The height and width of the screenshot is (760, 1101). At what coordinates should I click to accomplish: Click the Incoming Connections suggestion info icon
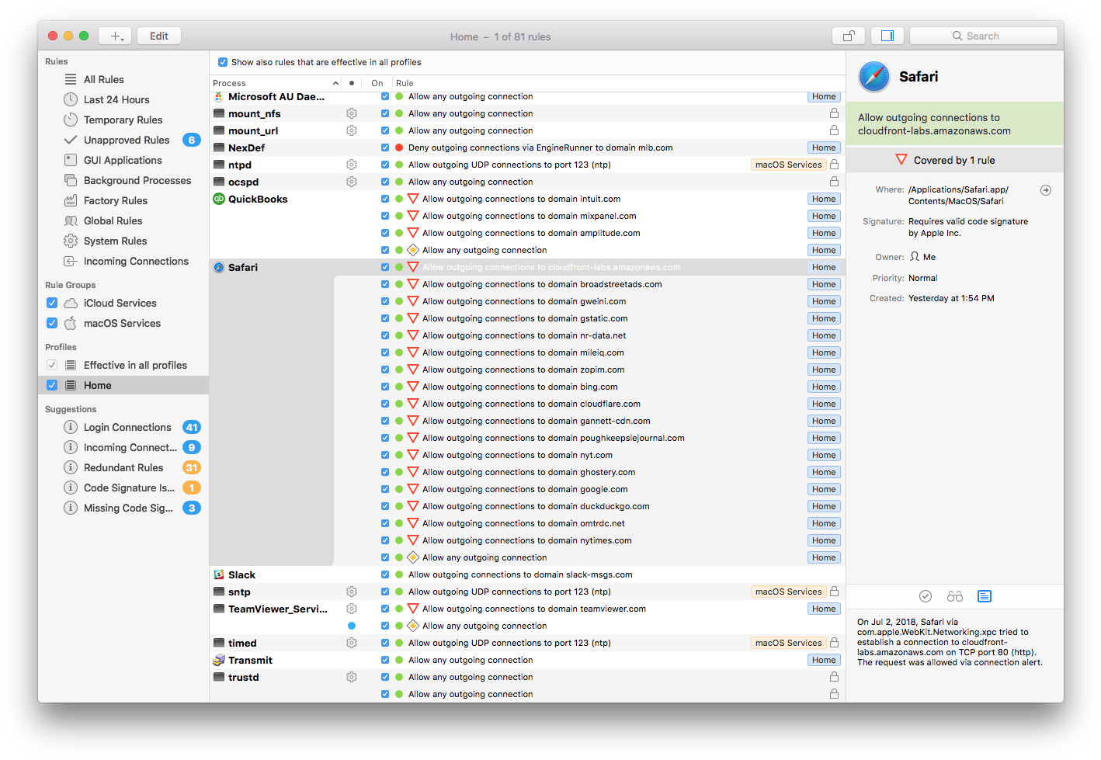[71, 447]
